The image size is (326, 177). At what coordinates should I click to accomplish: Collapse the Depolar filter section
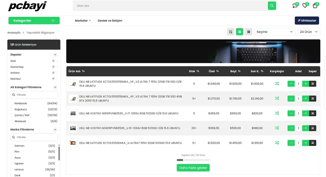pyautogui.click(x=55, y=55)
